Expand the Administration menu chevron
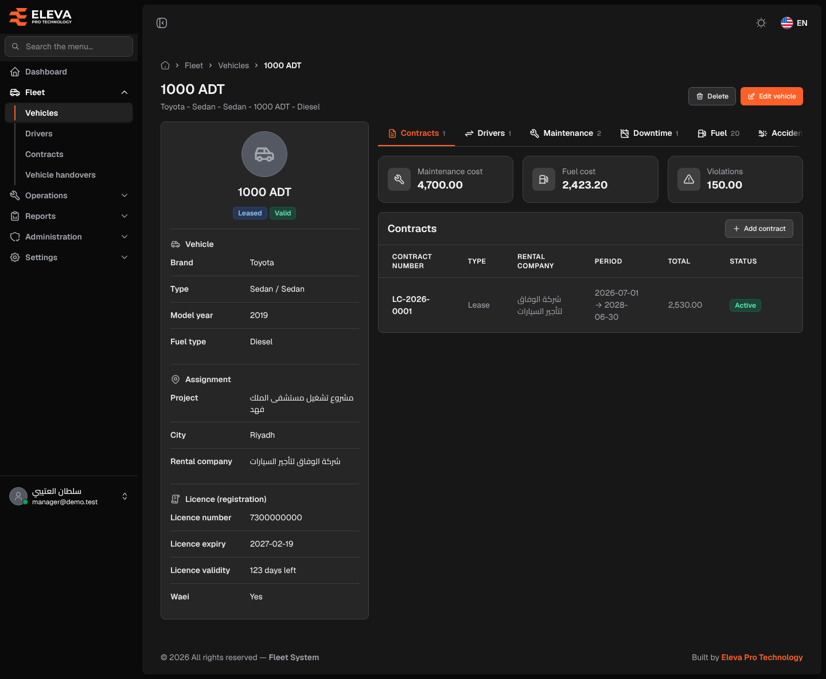Image resolution: width=826 pixels, height=679 pixels. [124, 237]
